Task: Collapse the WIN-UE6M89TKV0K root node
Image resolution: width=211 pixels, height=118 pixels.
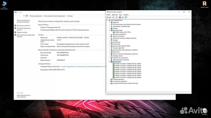Action: [x=107, y=20]
